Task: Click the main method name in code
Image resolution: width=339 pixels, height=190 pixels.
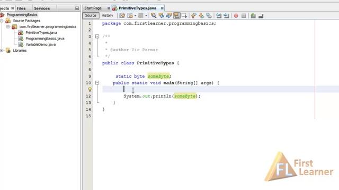Action: 169,83
